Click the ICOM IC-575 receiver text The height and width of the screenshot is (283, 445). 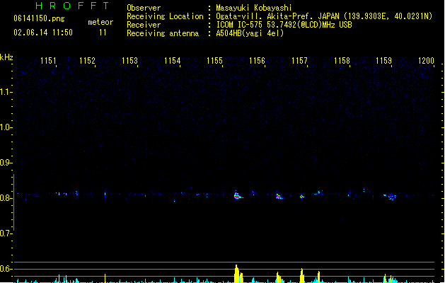[x=284, y=25]
